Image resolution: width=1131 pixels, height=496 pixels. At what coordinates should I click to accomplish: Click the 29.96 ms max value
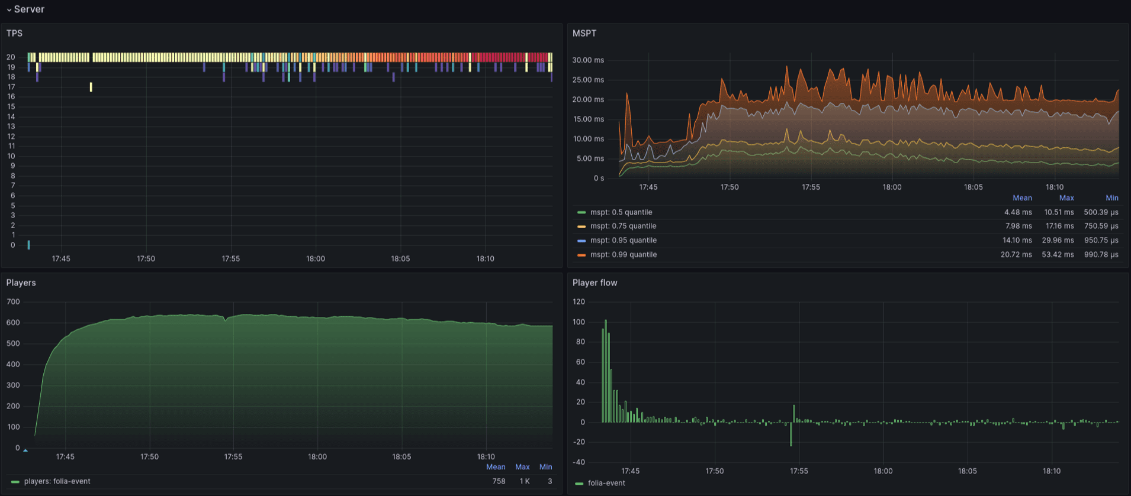(x=1058, y=240)
